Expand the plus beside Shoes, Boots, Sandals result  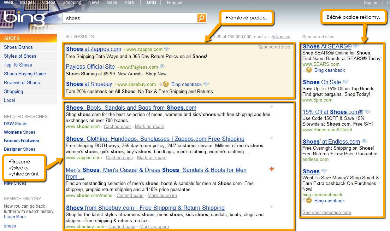click(271, 106)
